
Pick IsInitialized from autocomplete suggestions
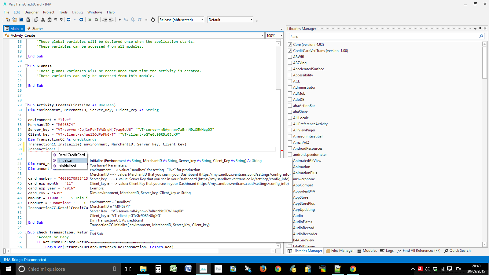pyautogui.click(x=69, y=166)
